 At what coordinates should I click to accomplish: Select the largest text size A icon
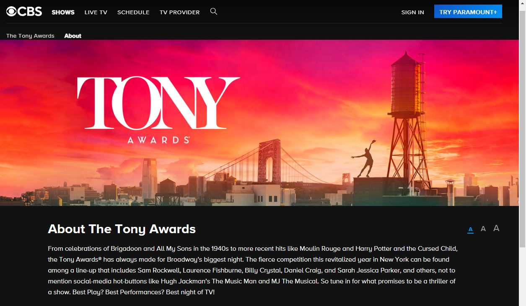[x=496, y=229]
